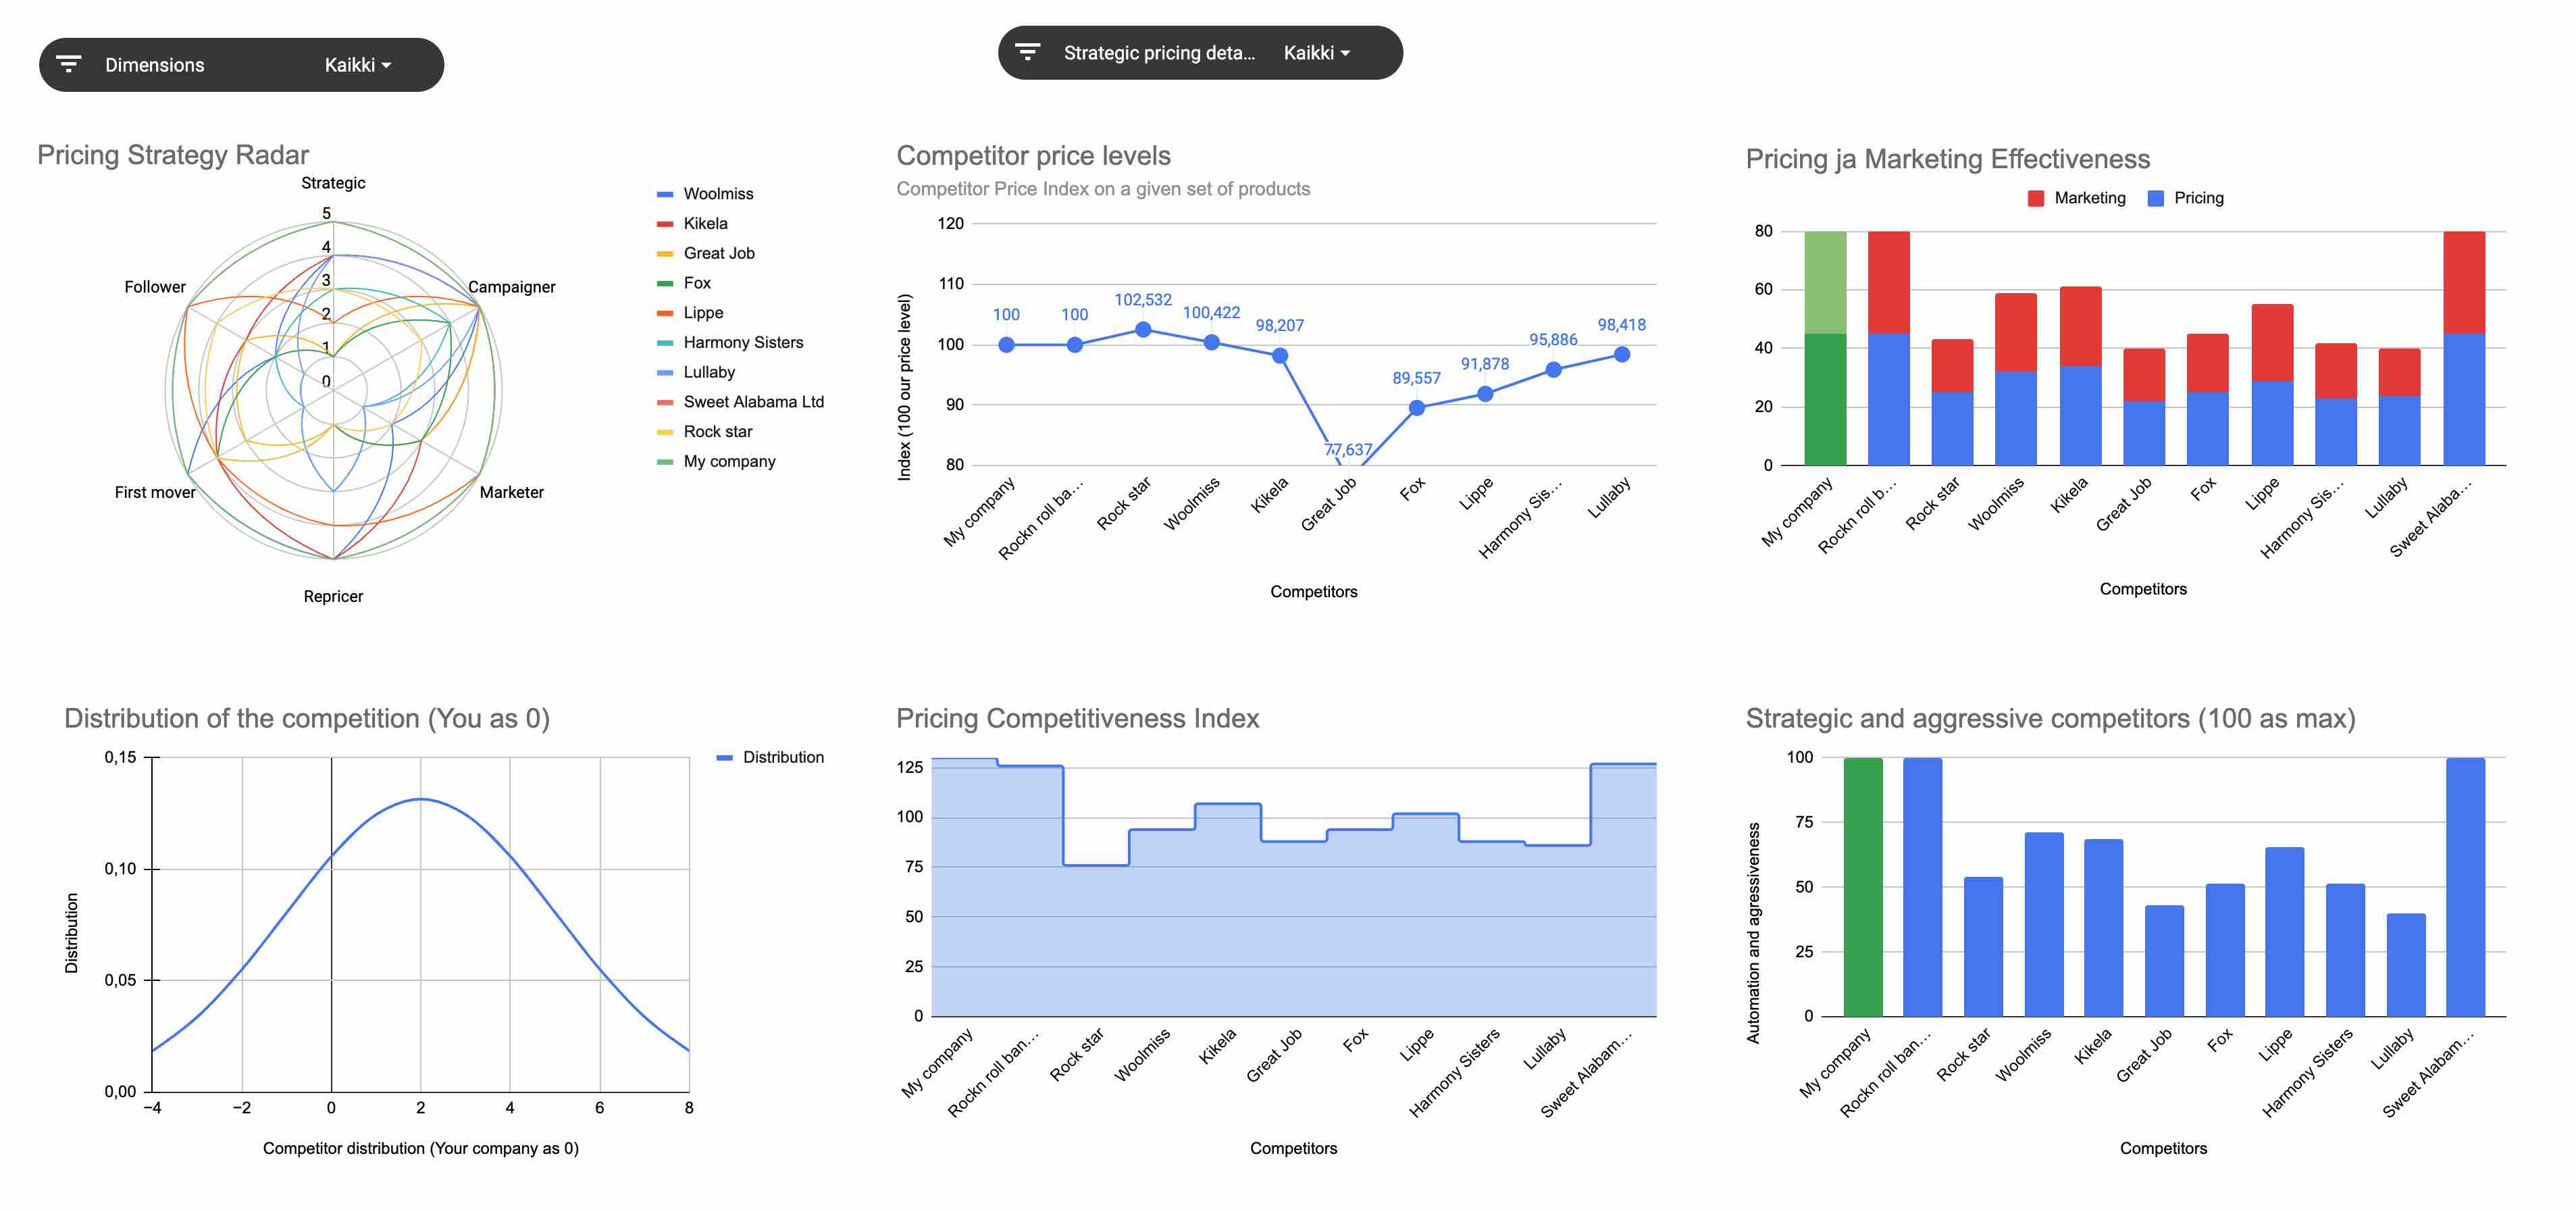Click the Distribution of the competition title
Screen dimensions: 2576x1212
[306, 718]
